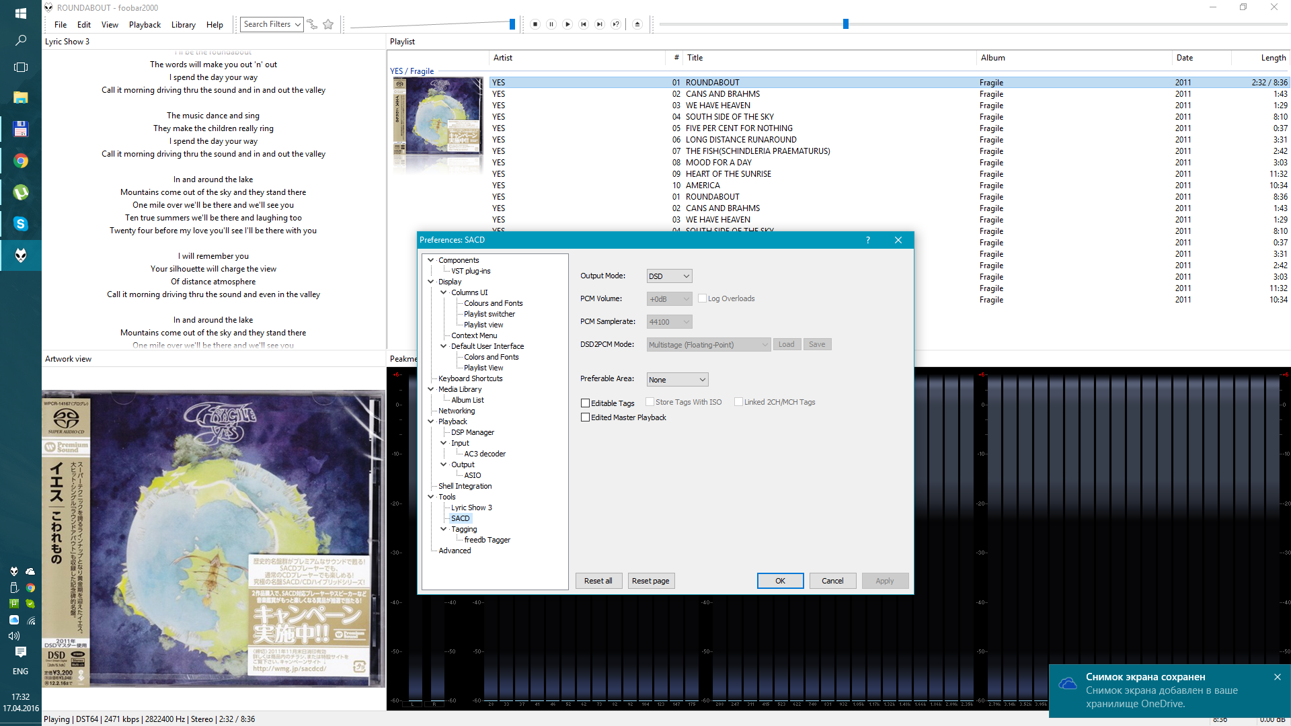This screenshot has width=1291, height=726.
Task: Click Cancel in Preferences dialog
Action: pyautogui.click(x=832, y=581)
